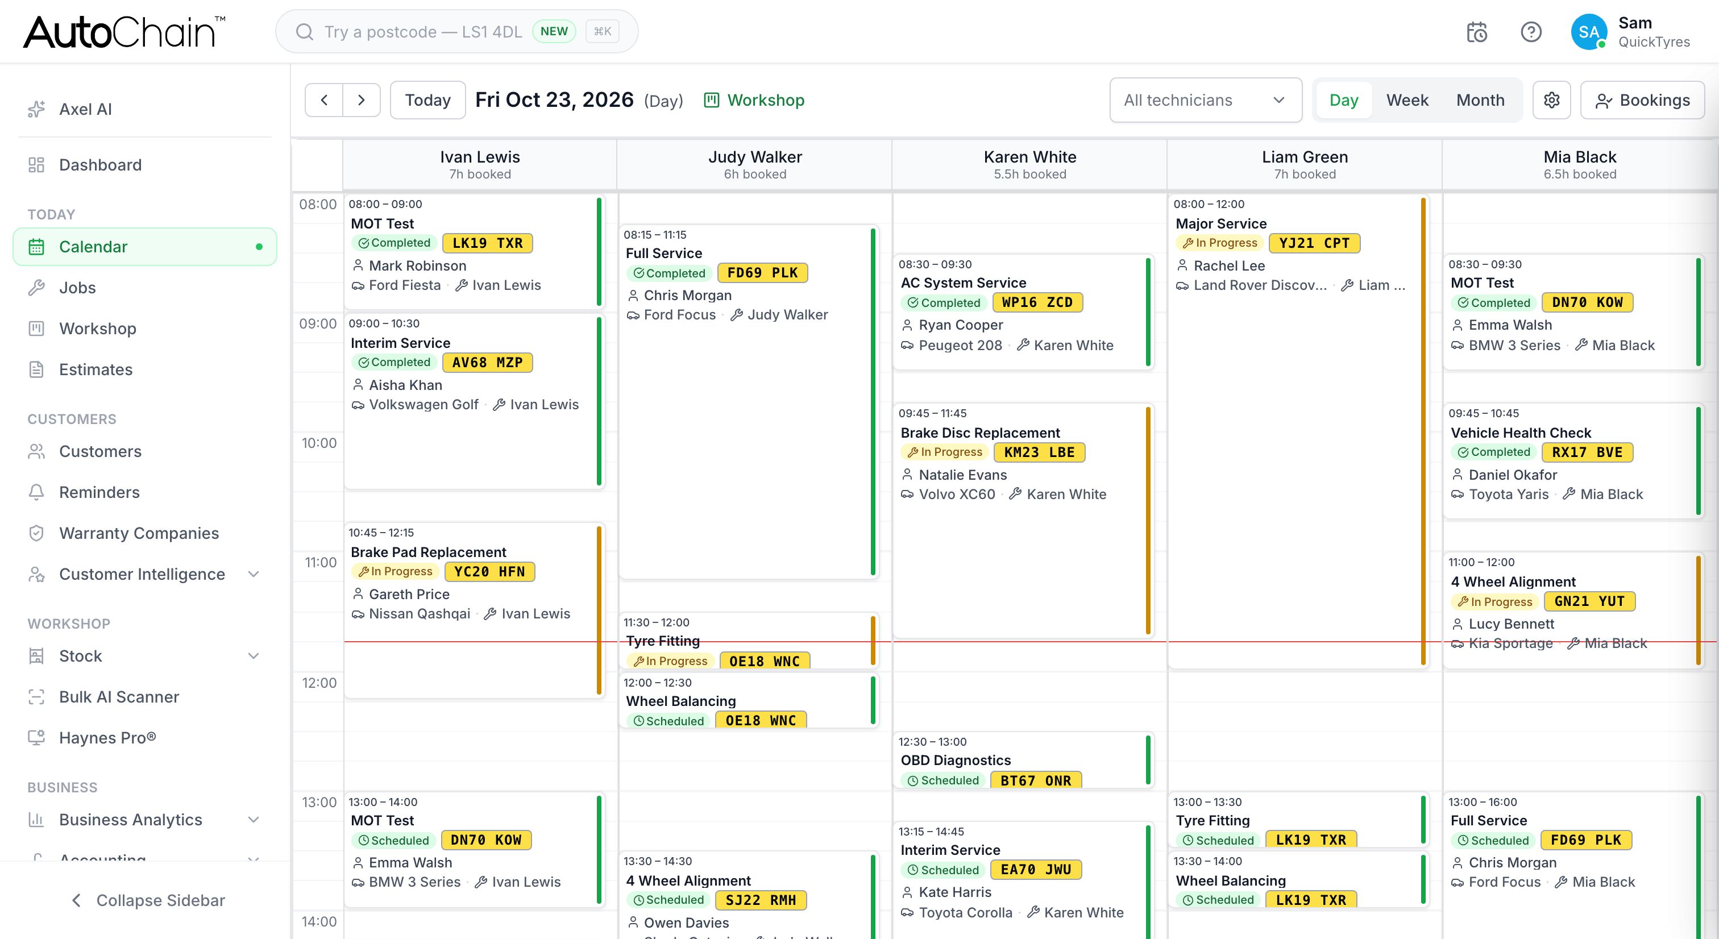The image size is (1719, 939).
Task: Switch to Month view
Action: pos(1480,100)
